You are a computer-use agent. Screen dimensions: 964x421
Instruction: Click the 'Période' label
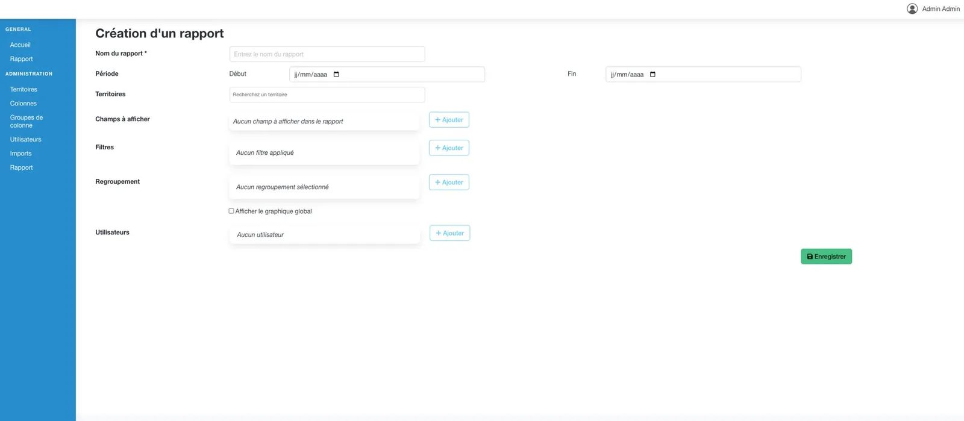107,73
